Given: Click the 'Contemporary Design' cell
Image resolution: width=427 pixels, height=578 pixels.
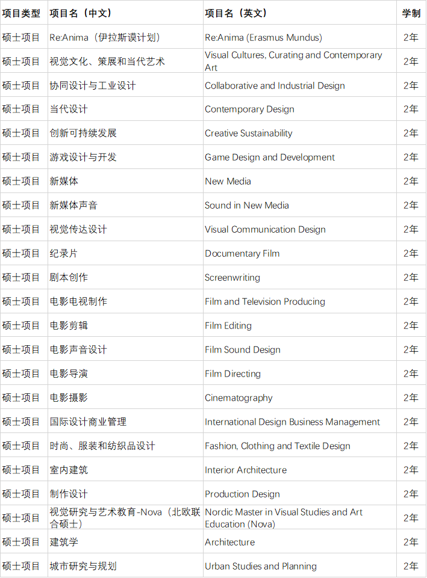Looking at the screenshot, I should point(300,109).
